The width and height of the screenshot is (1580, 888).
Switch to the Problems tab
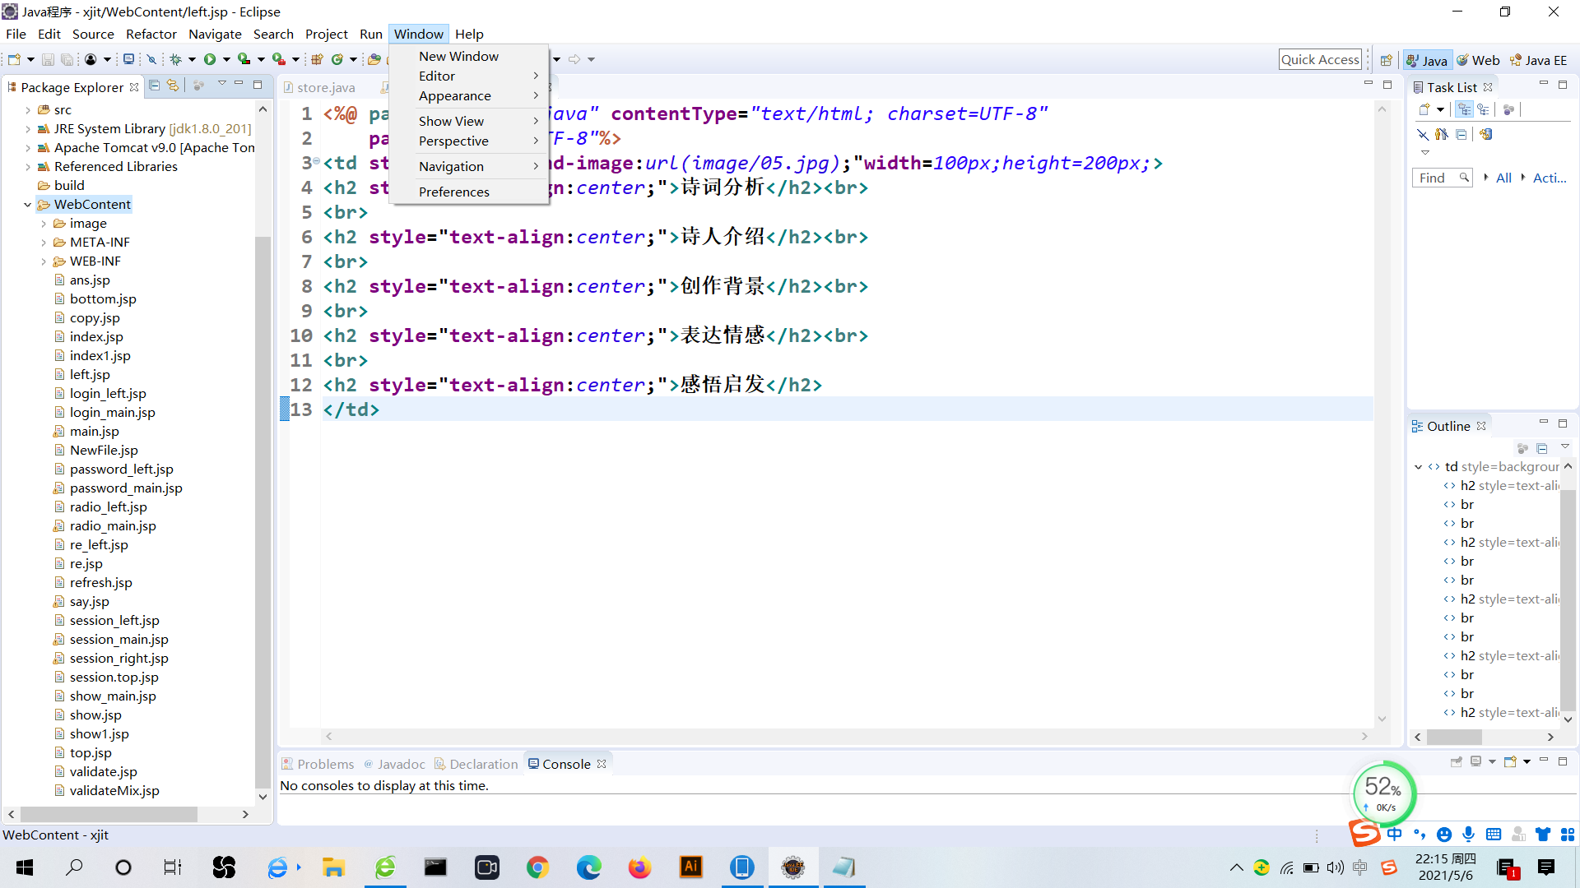tap(318, 764)
